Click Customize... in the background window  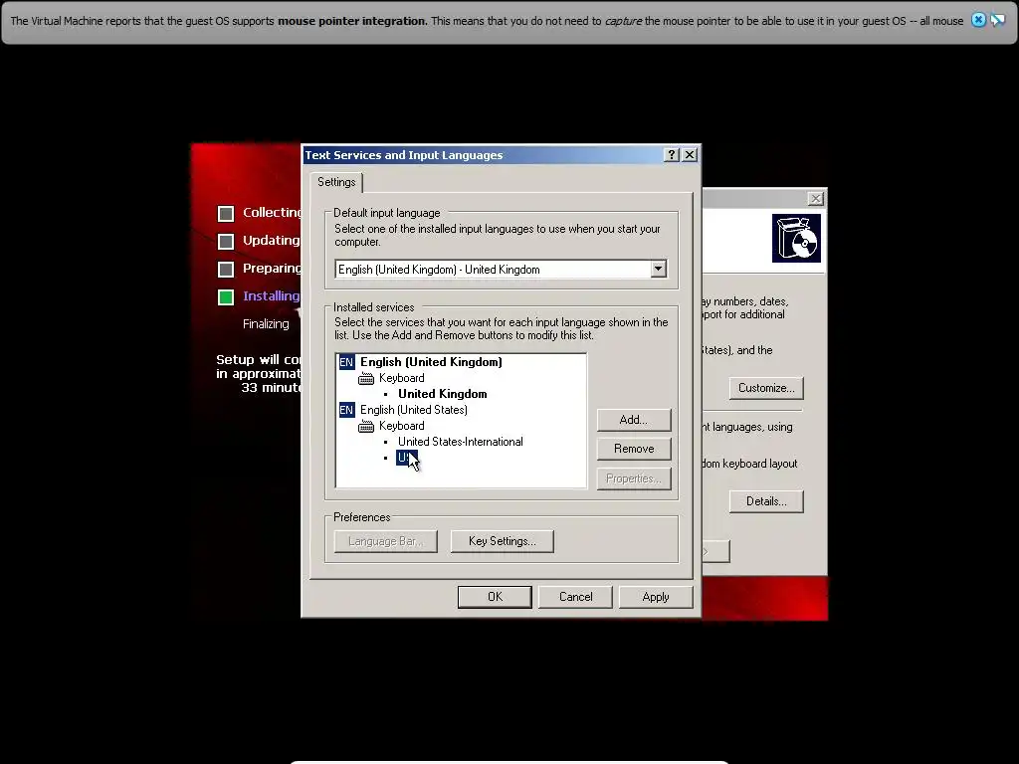(766, 388)
